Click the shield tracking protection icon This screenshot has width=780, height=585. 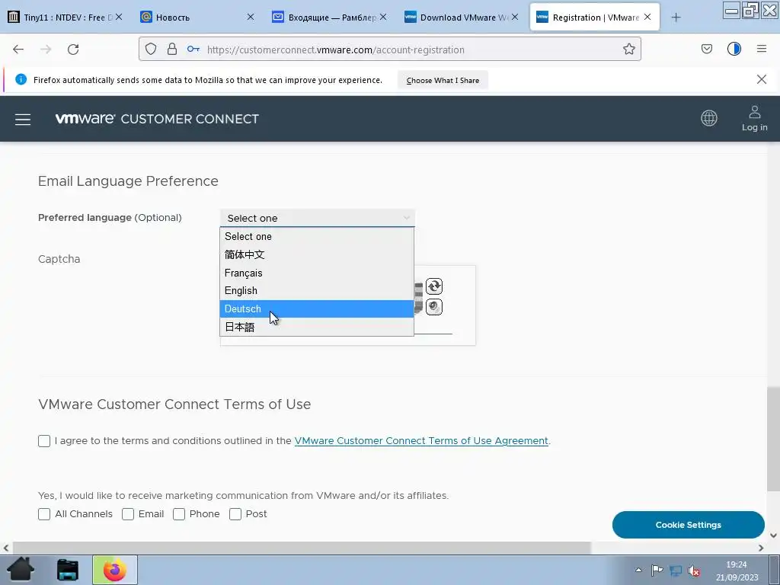click(151, 49)
